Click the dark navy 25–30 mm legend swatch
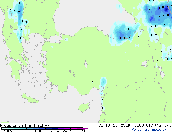This screenshot has height=132, width=172. click(55, 128)
